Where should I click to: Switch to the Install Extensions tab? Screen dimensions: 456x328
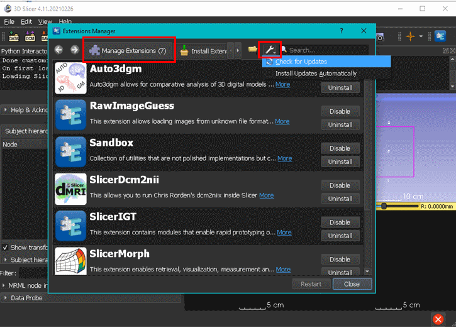(202, 51)
